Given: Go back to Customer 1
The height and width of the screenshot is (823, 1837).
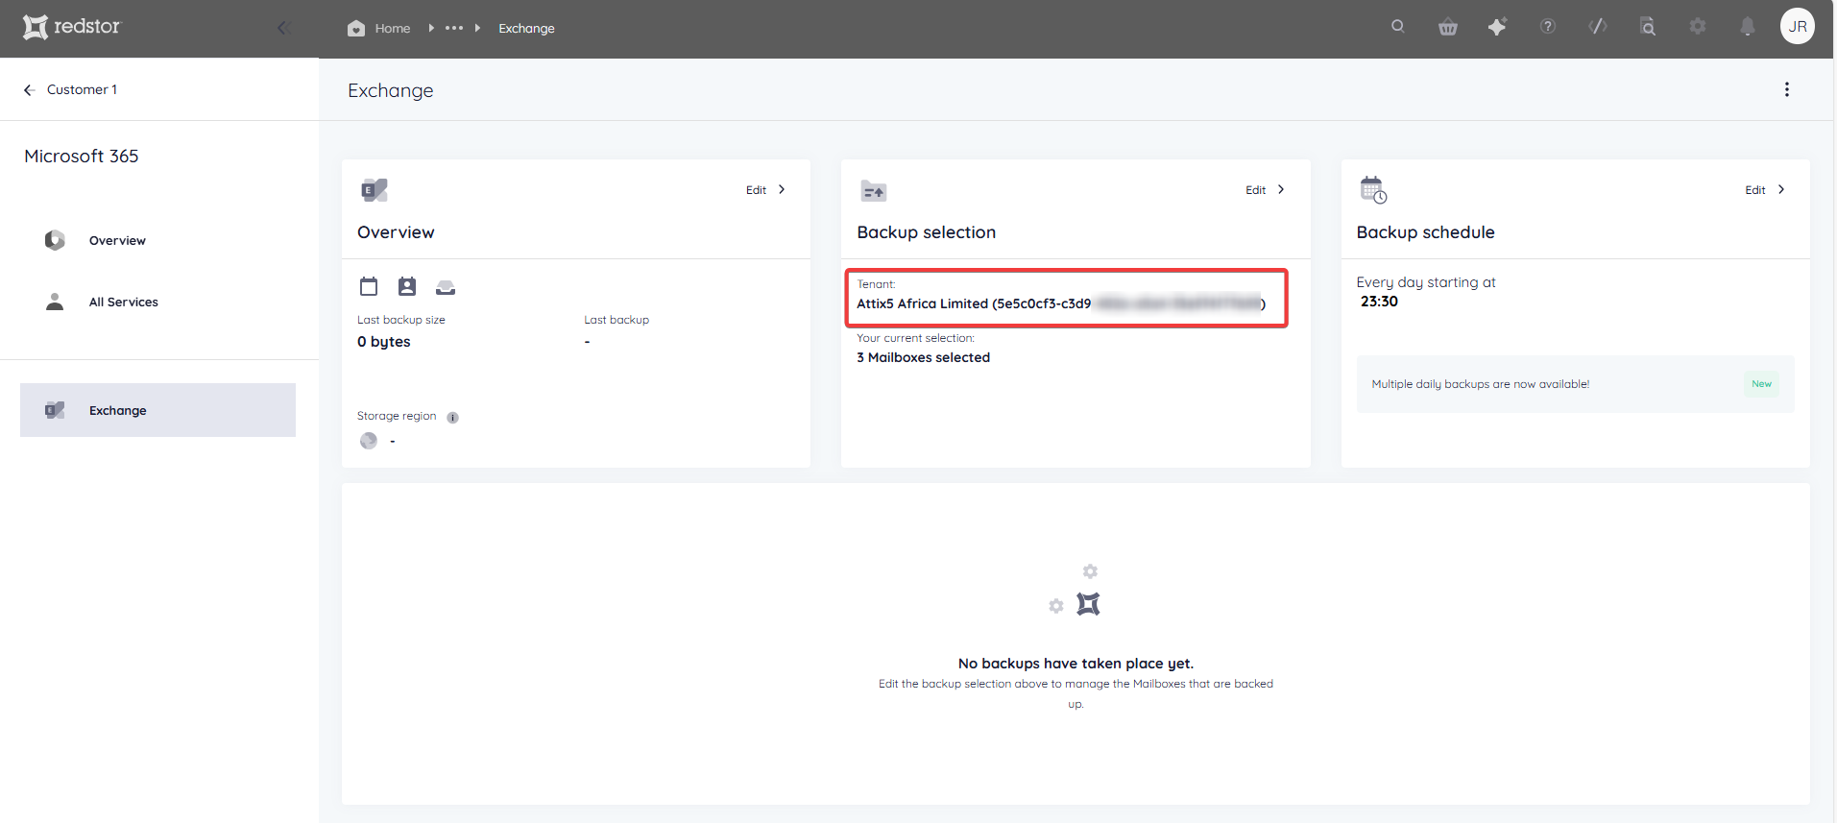Looking at the screenshot, I should click(x=82, y=89).
